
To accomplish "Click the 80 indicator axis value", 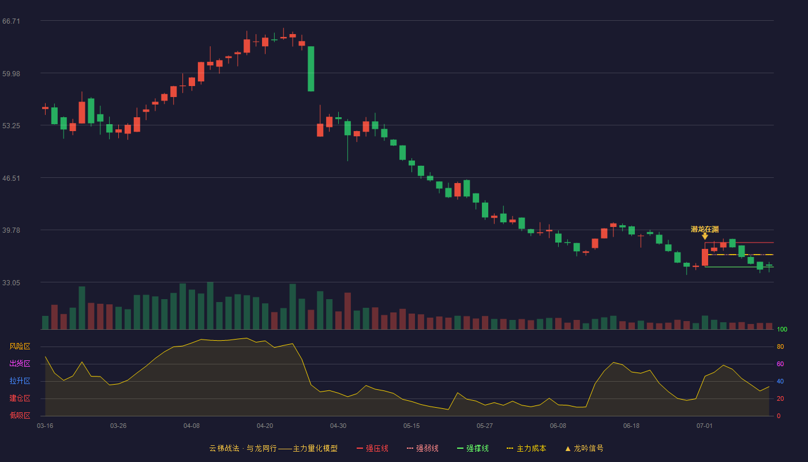I will coord(780,347).
